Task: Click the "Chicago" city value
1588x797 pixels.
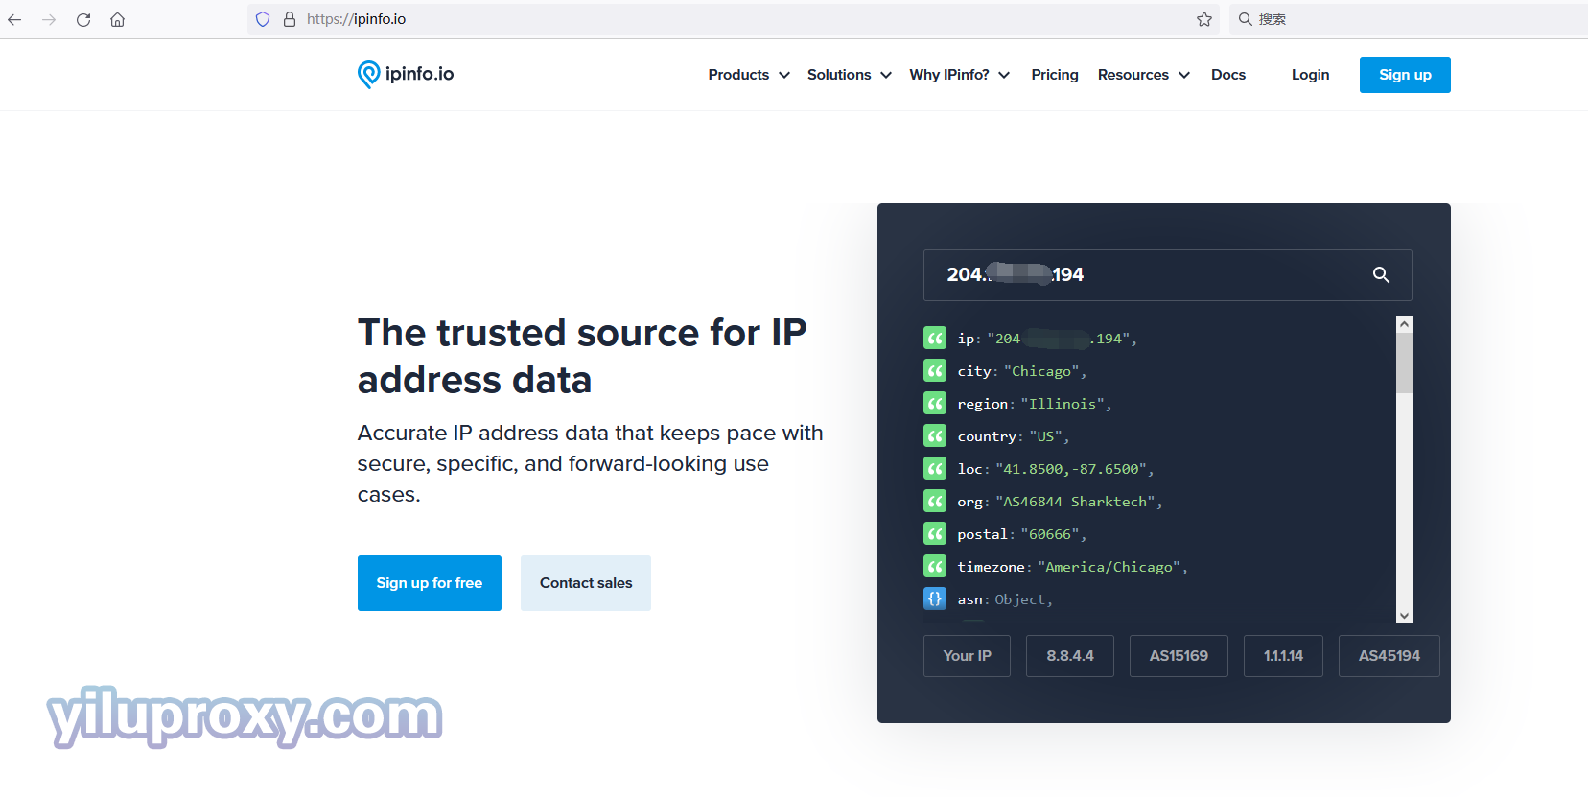Action: pos(1041,371)
